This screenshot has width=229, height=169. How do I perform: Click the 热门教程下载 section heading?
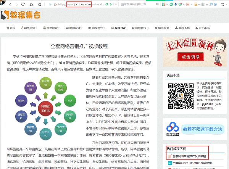(x=176, y=149)
